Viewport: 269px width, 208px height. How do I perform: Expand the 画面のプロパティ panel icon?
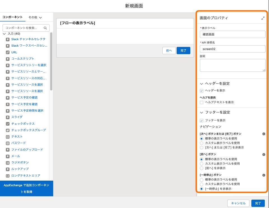[263, 18]
